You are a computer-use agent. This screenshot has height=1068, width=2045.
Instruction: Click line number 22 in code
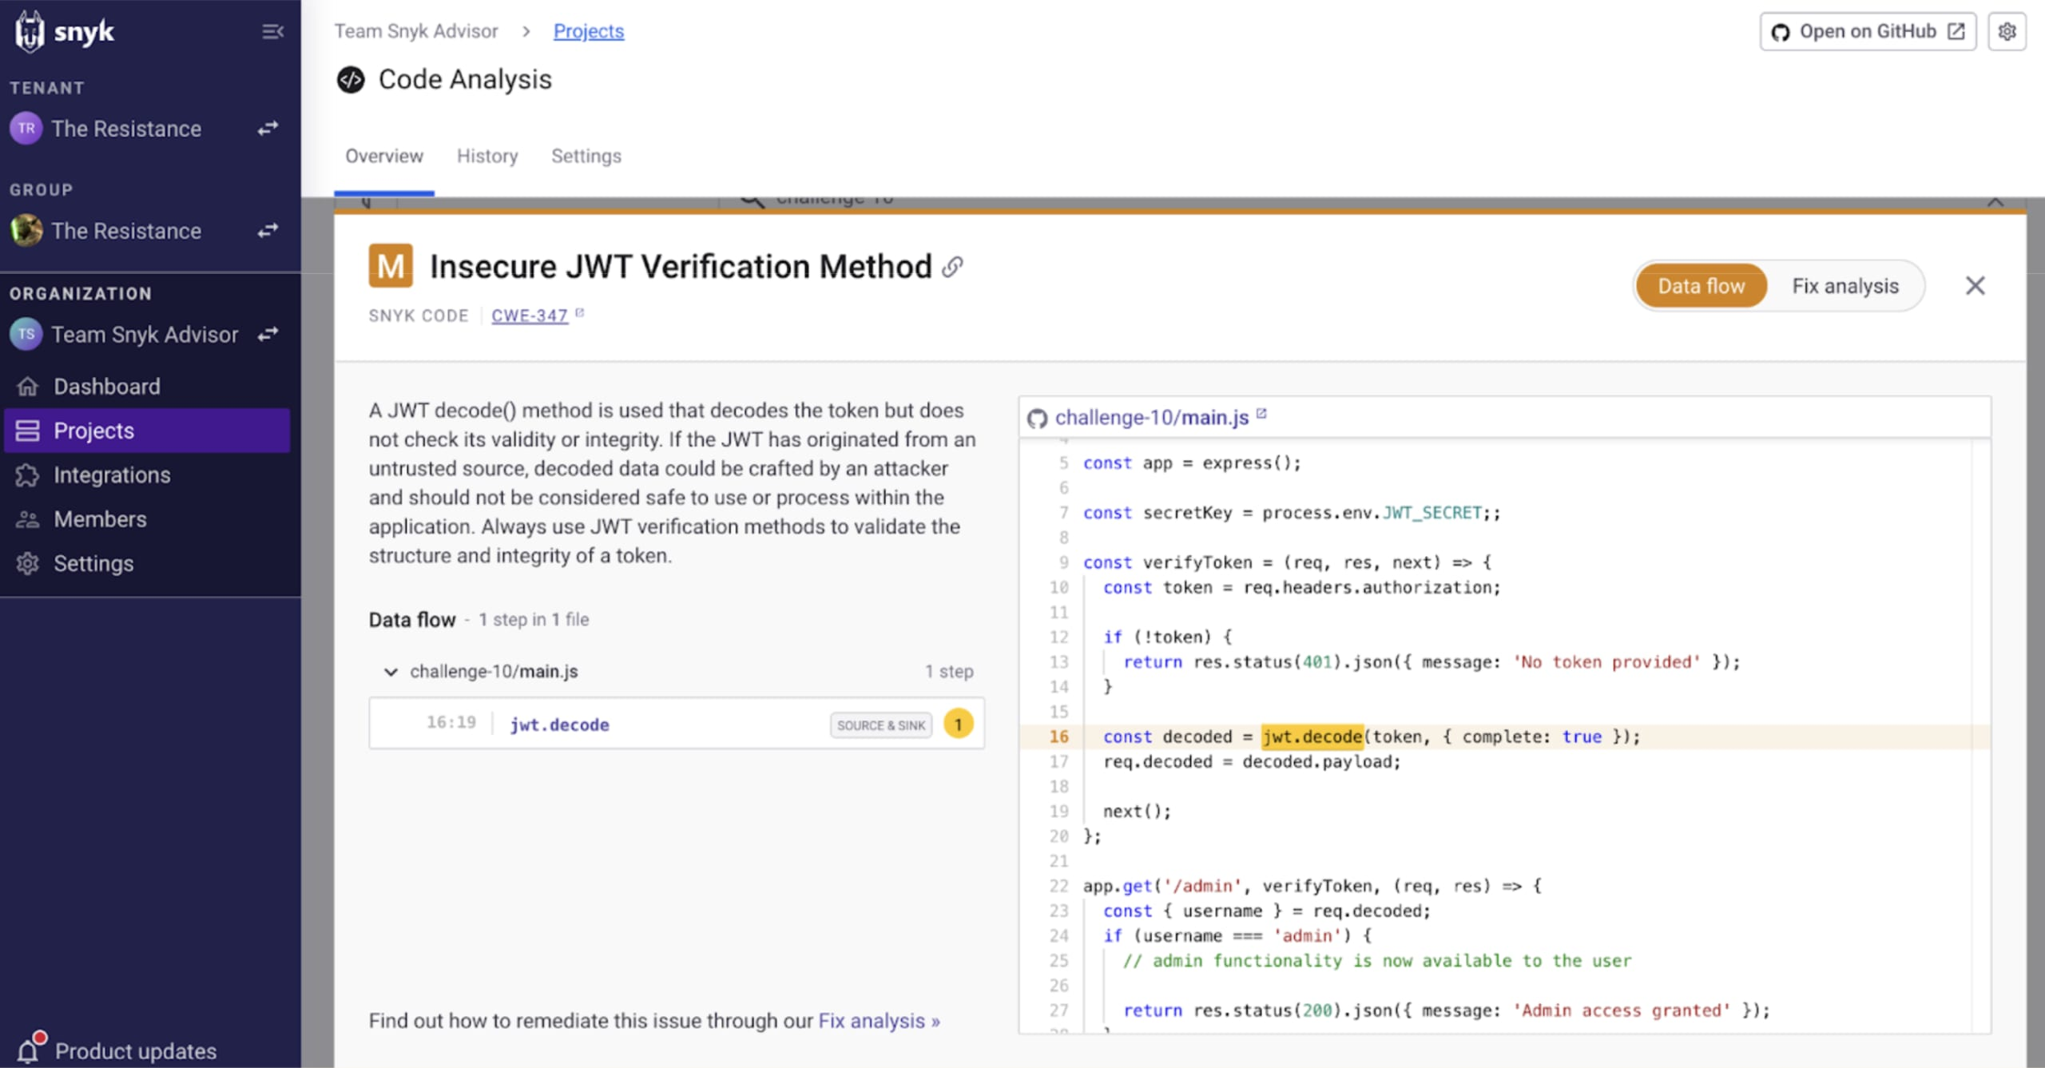pyautogui.click(x=1058, y=886)
